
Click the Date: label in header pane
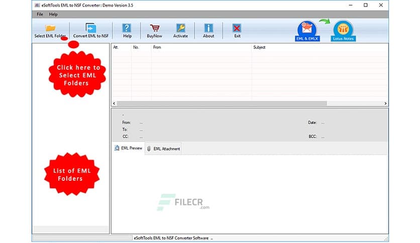312,123
